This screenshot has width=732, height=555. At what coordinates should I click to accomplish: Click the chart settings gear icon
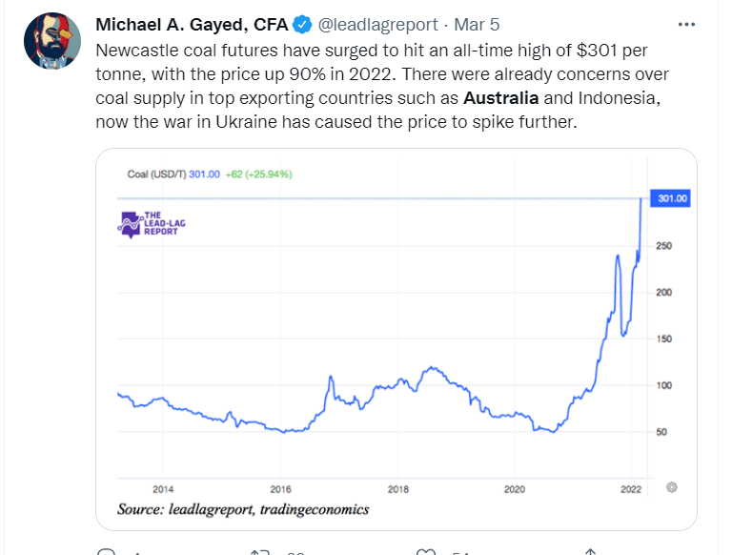(671, 486)
